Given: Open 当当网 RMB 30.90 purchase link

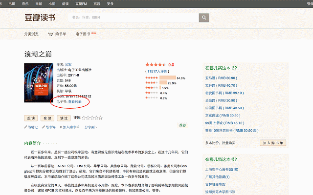Looking at the screenshot, I should [x=221, y=100].
